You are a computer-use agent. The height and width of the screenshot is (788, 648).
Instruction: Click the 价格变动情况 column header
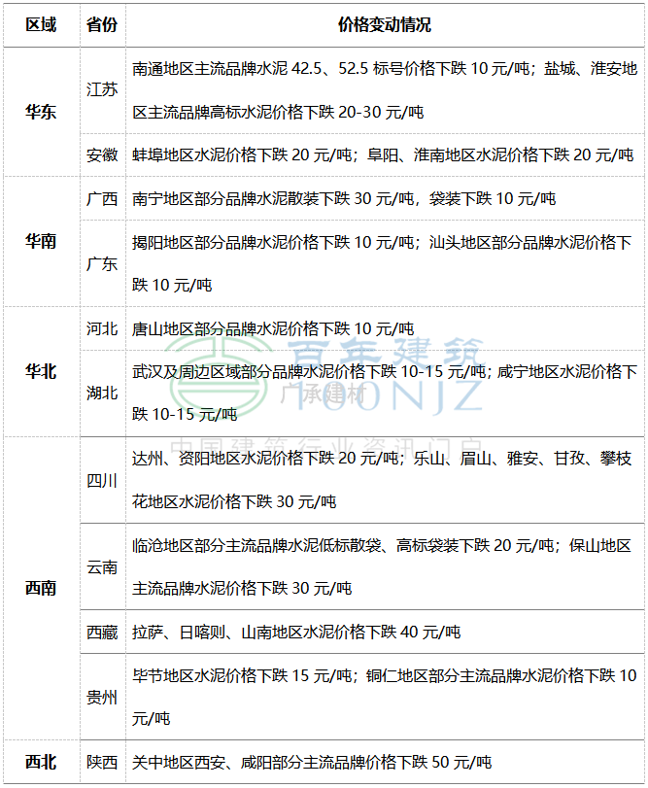385,24
